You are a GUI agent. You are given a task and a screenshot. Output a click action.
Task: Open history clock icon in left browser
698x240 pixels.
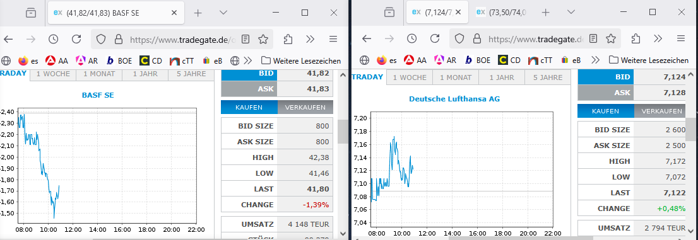coord(54,39)
